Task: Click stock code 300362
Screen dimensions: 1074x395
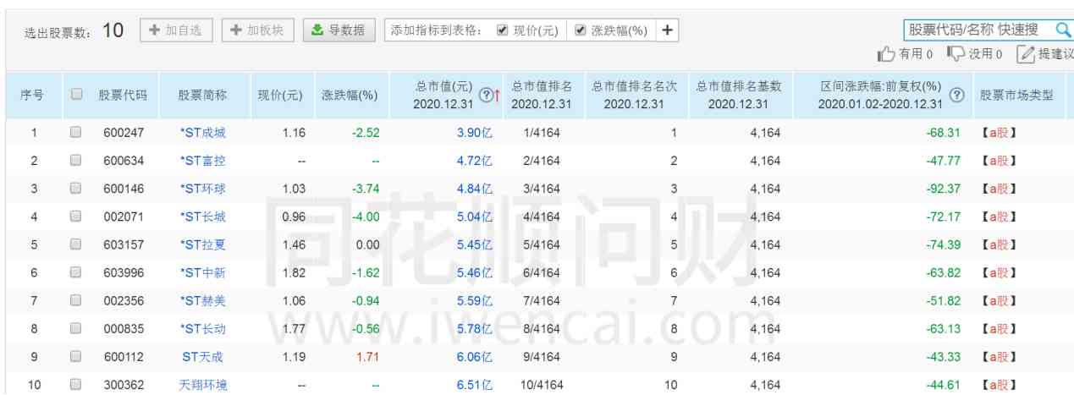Action: [x=123, y=385]
